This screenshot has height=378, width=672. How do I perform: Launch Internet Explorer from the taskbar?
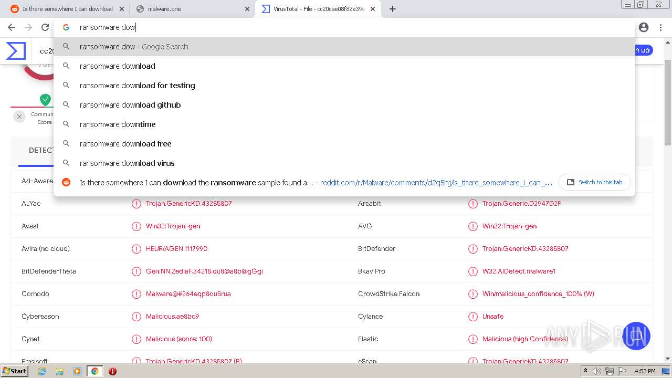pos(42,371)
